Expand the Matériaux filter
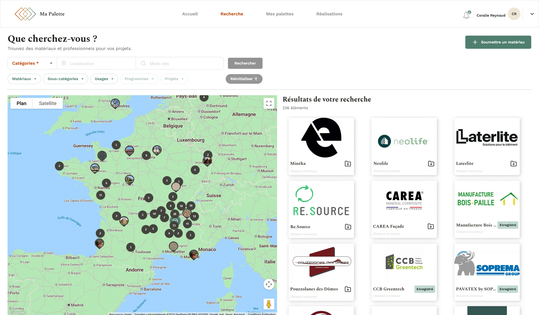 [x=24, y=79]
